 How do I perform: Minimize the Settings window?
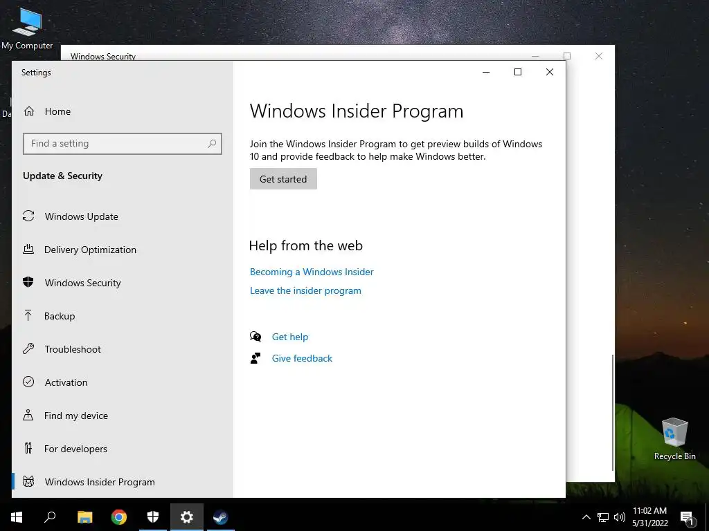point(486,72)
